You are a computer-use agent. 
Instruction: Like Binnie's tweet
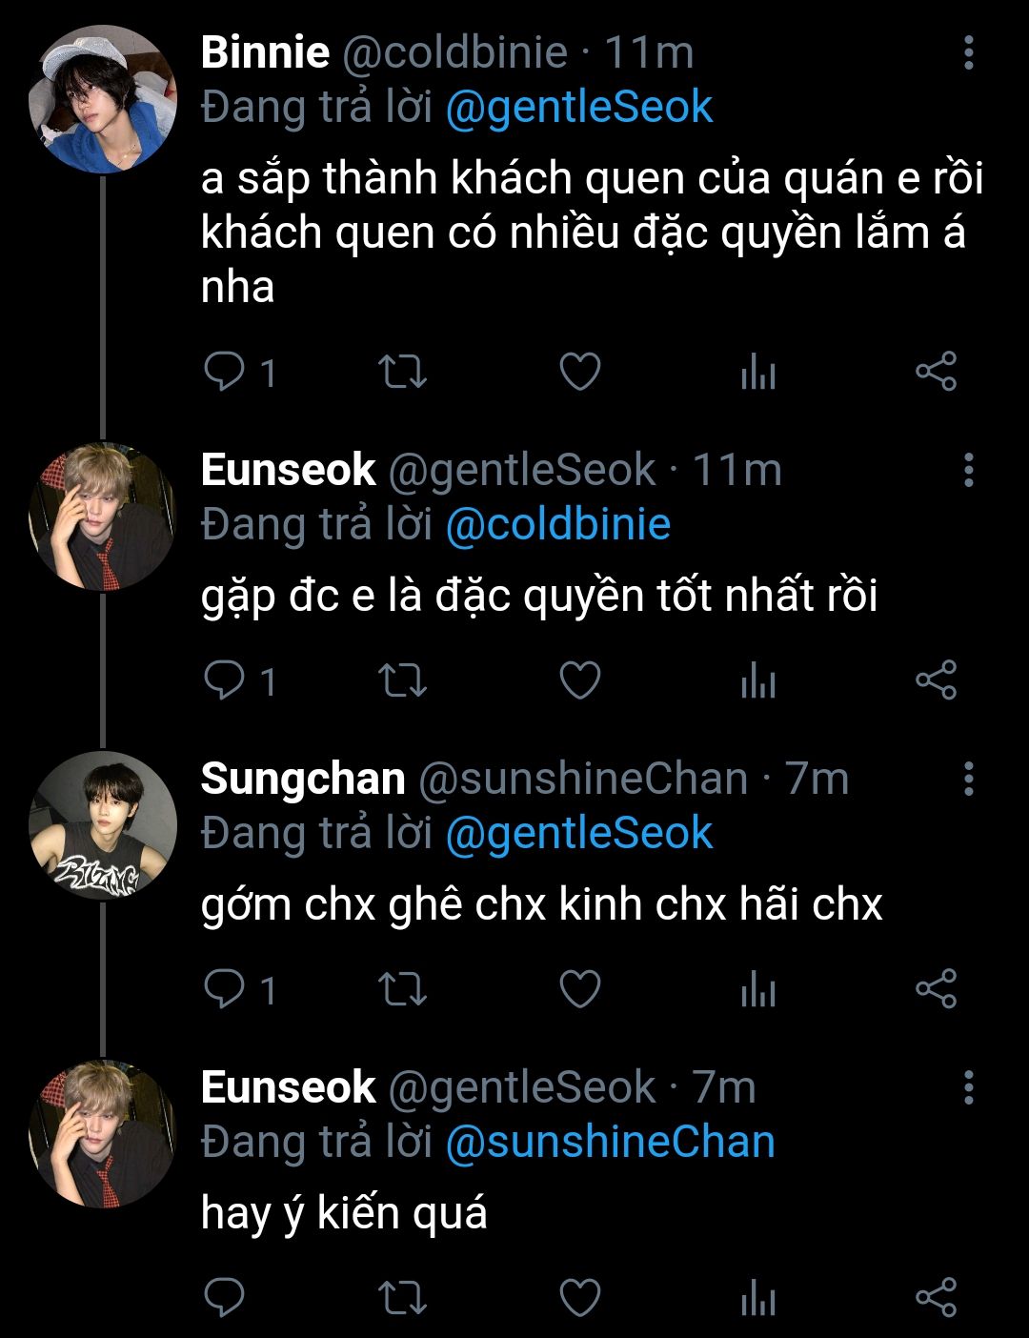(579, 372)
